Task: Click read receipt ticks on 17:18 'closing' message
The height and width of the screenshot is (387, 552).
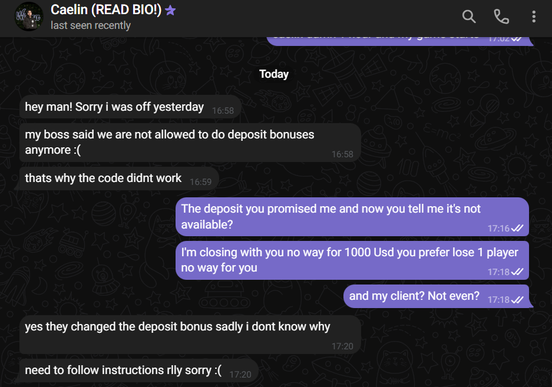Action: [517, 272]
